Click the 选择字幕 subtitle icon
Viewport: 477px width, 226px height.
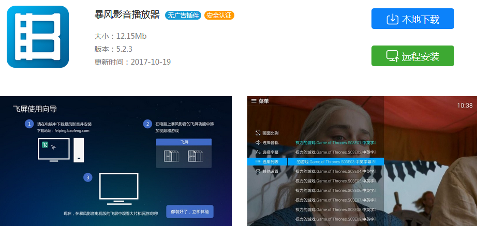click(258, 152)
